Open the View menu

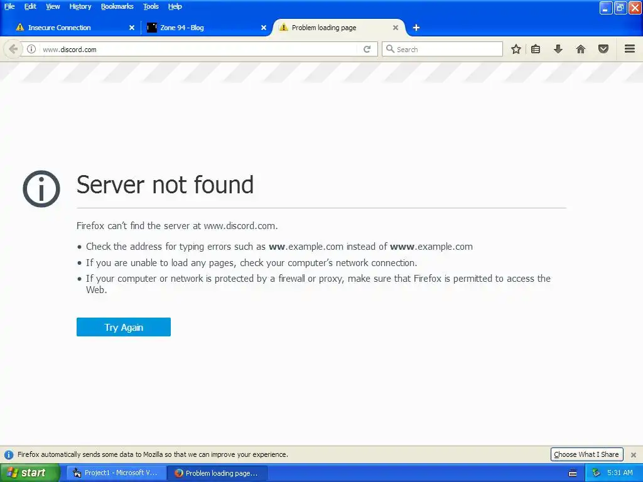(x=53, y=6)
